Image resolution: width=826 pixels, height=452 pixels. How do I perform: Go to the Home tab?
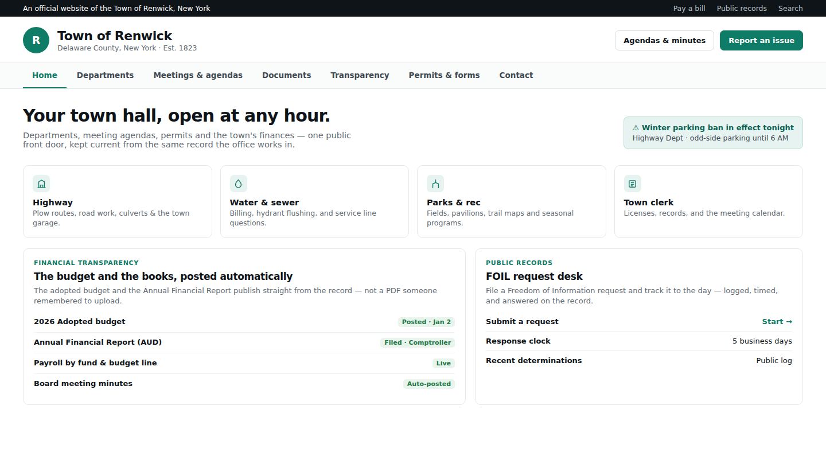45,75
